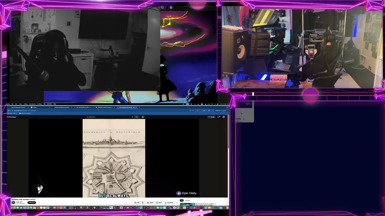Open the Chrome tab search dropdown arrow
Screen dimensions: 385x216
[x=227, y=107]
